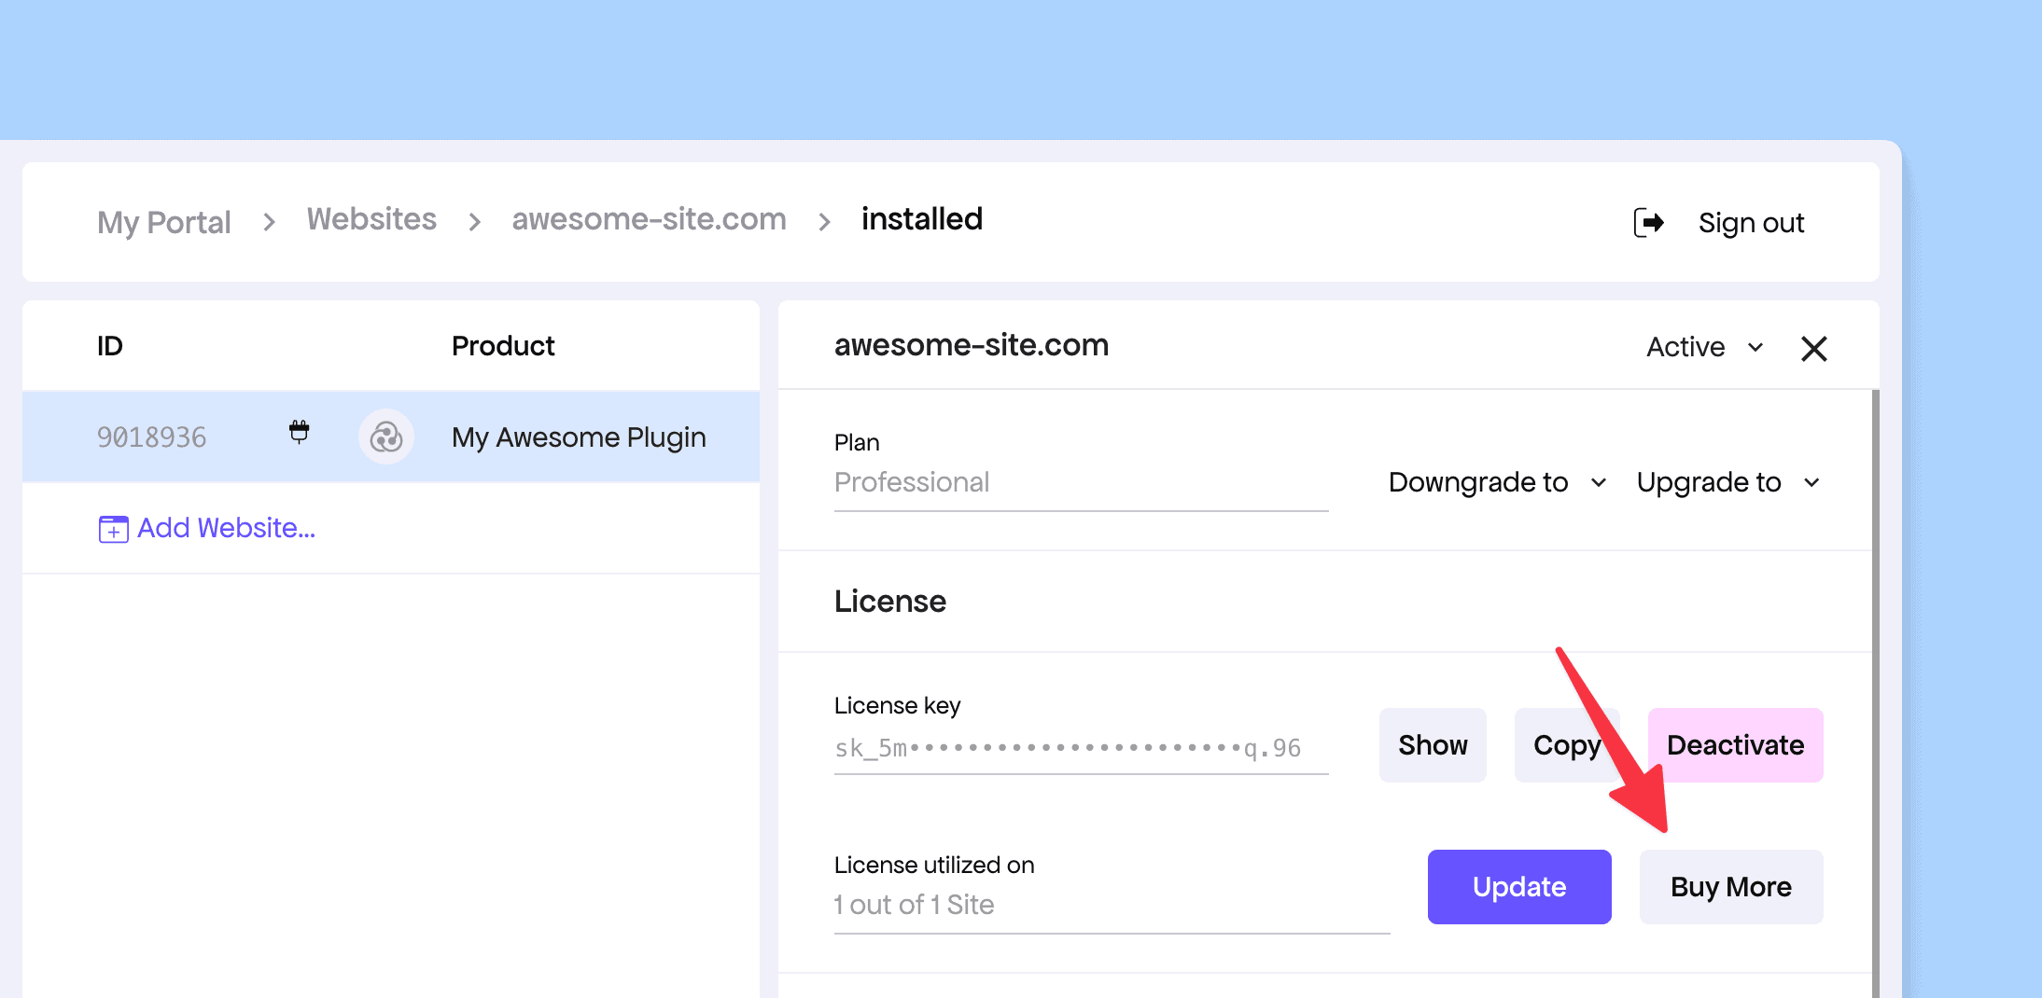Expand the Downgrade to dropdown

tap(1497, 482)
